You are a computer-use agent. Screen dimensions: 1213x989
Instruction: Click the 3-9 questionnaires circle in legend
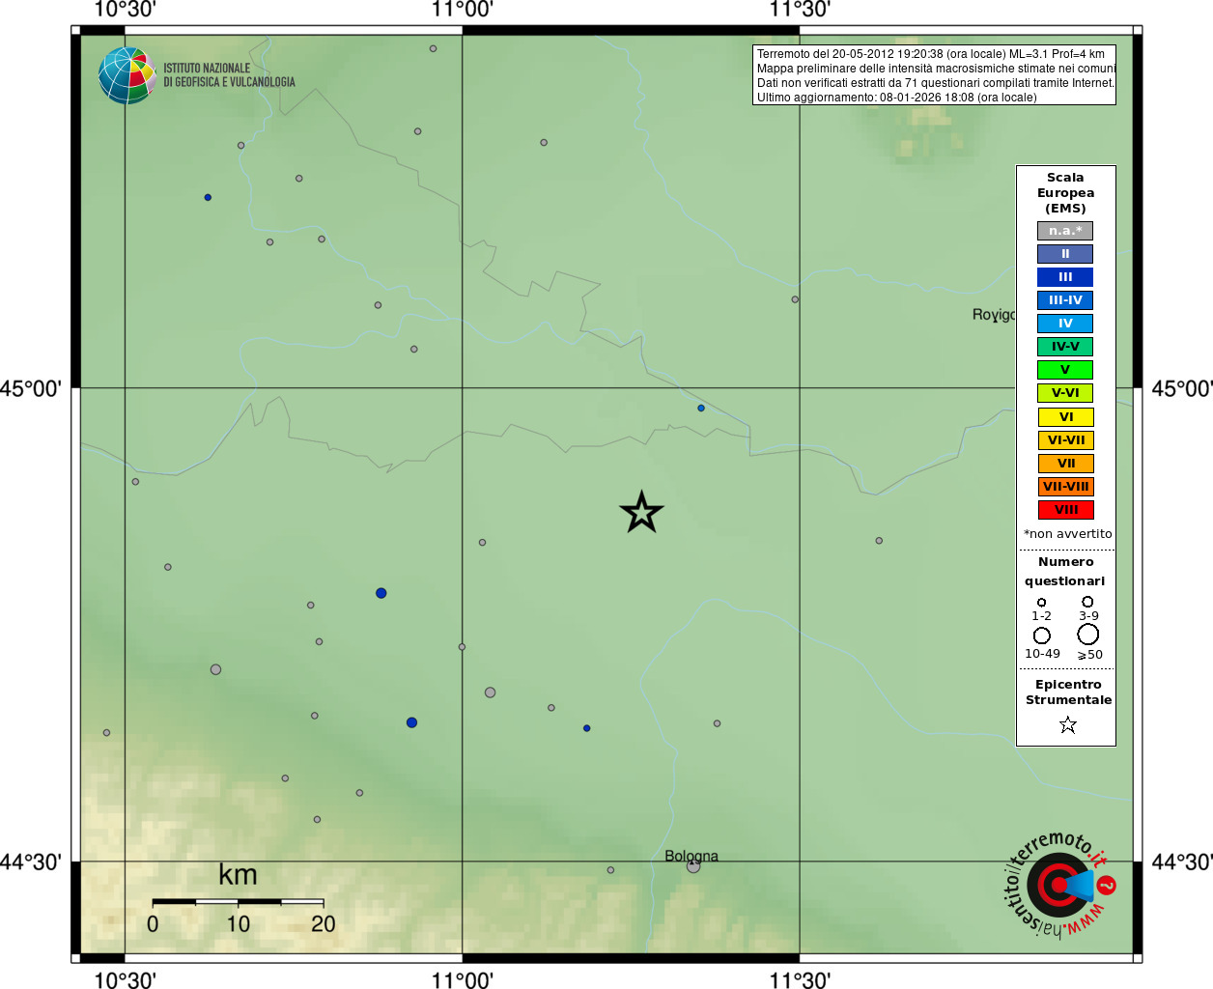pos(1087,602)
